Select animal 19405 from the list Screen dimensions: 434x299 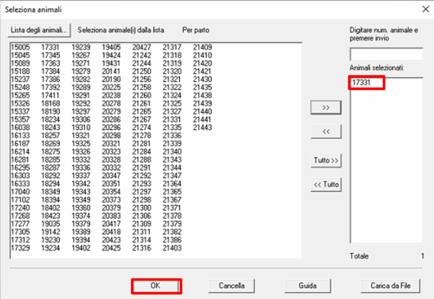pyautogui.click(x=111, y=47)
